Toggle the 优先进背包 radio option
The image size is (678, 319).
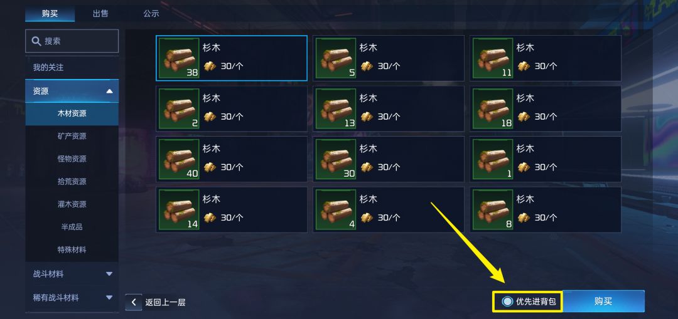click(x=507, y=301)
